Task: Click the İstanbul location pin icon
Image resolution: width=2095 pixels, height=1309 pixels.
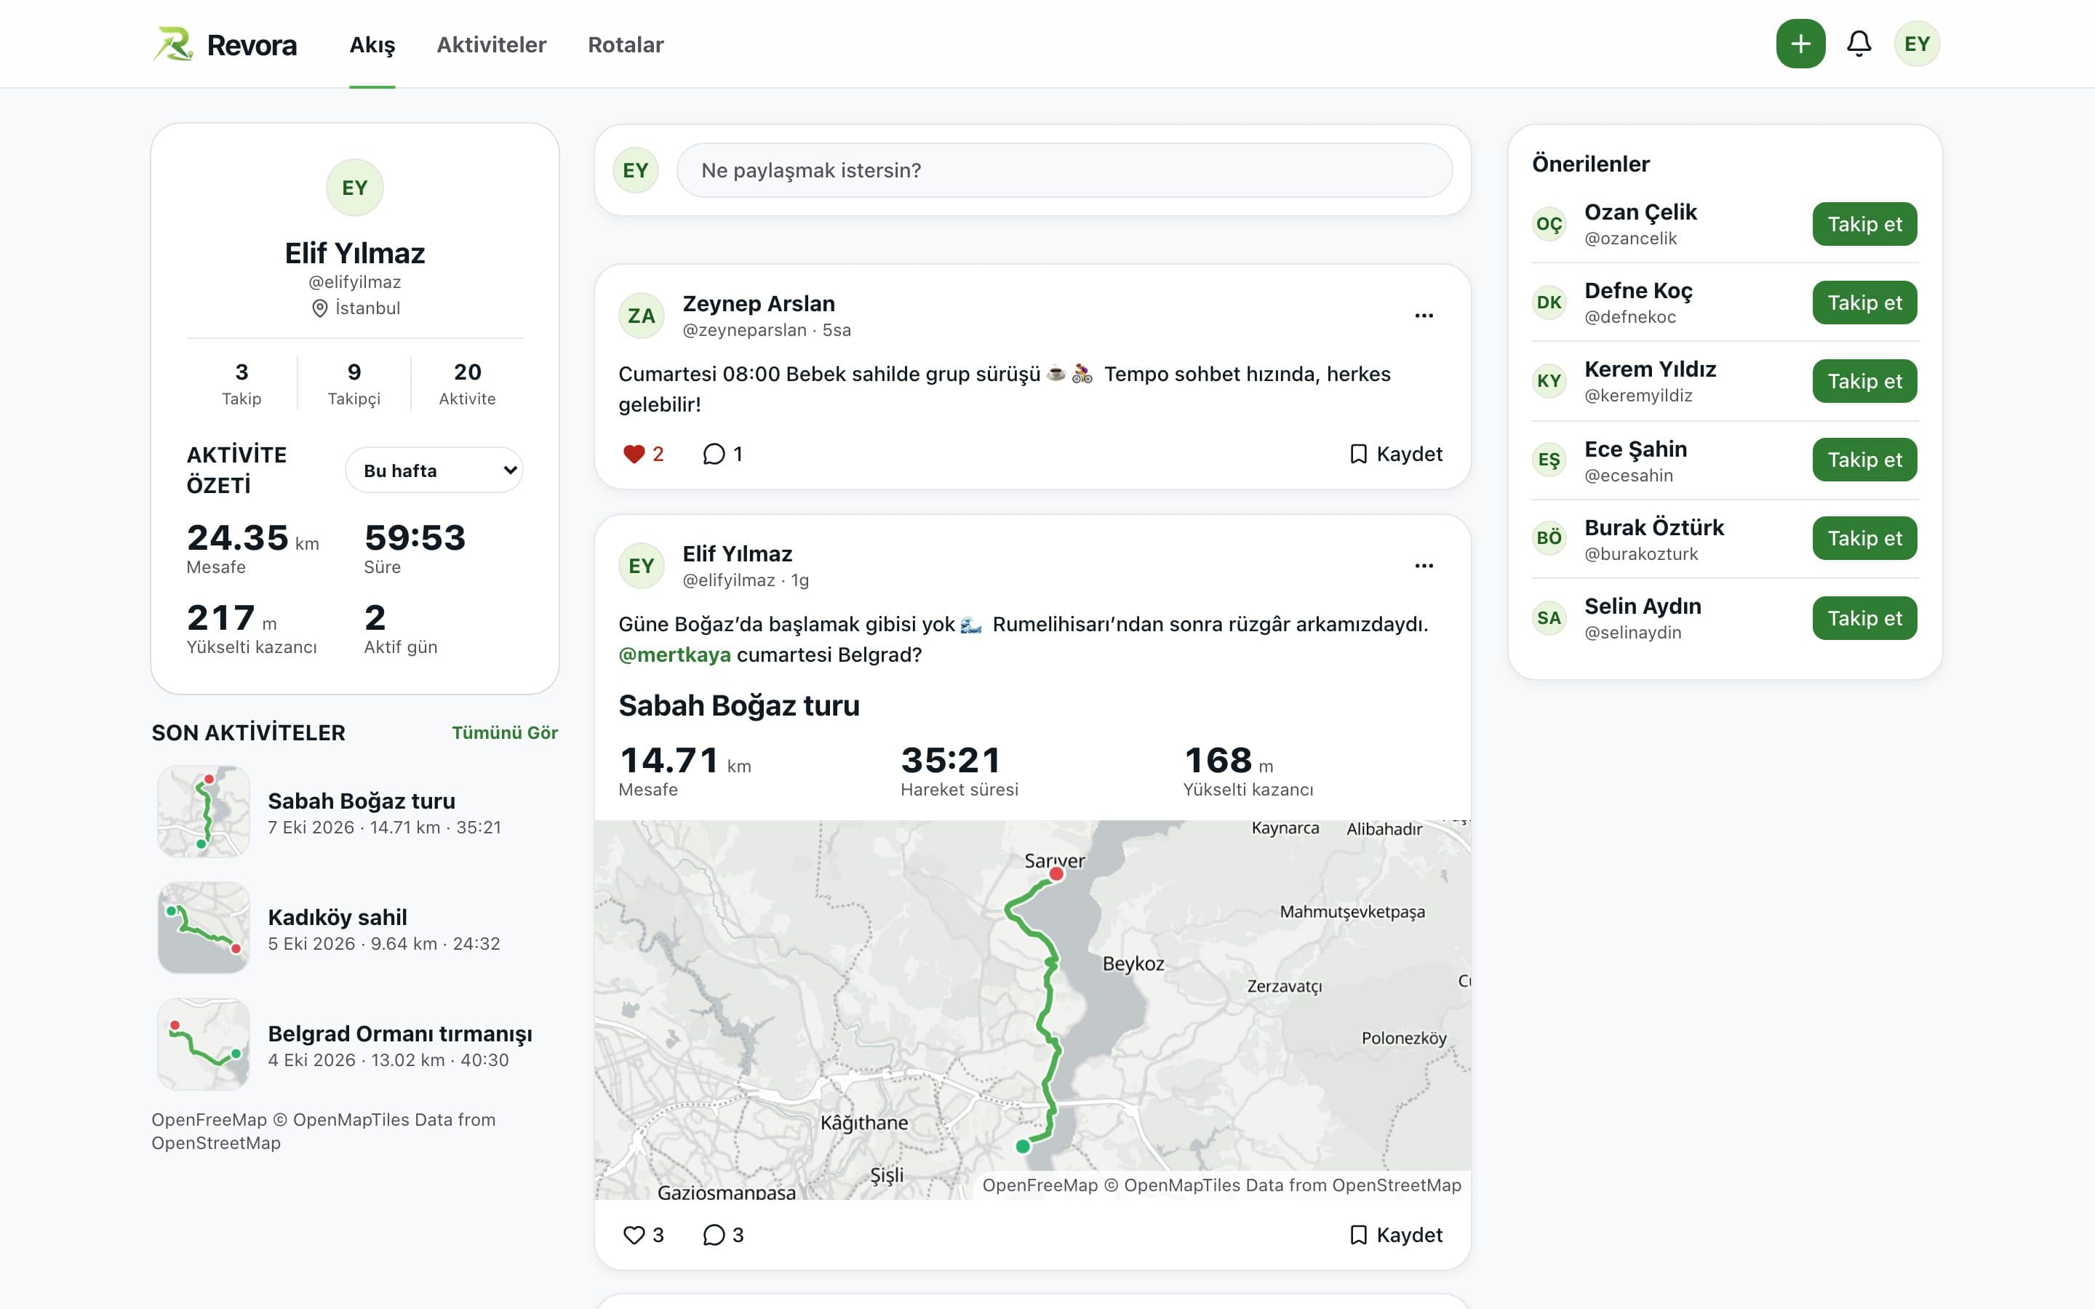Action: [319, 308]
